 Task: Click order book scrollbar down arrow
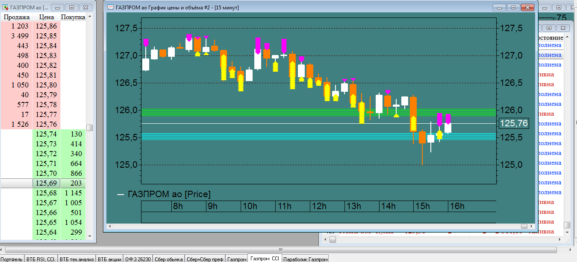coord(89,236)
